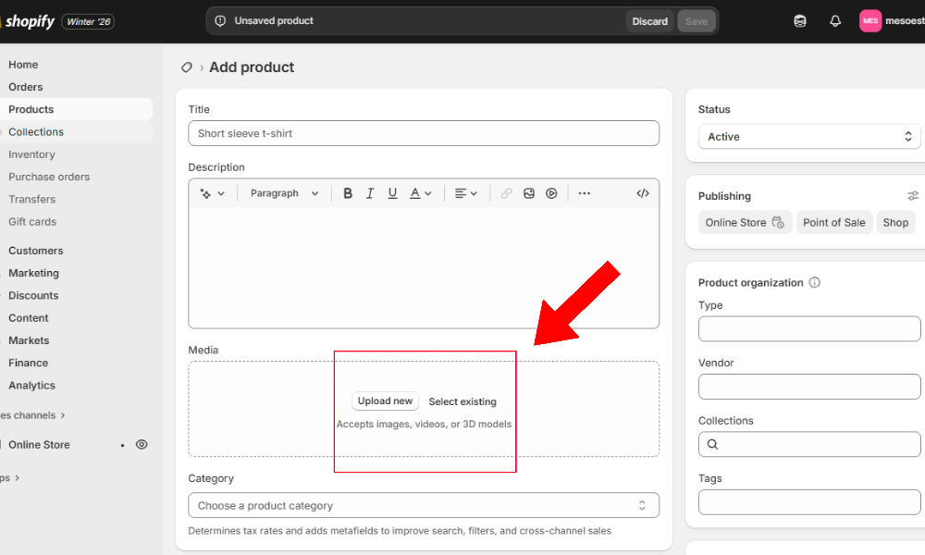
Task: Open the Paragraph style dropdown
Action: 284,193
